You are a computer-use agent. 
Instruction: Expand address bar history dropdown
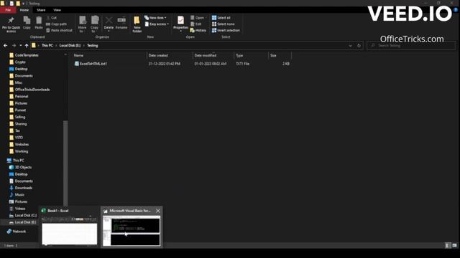tap(350, 46)
